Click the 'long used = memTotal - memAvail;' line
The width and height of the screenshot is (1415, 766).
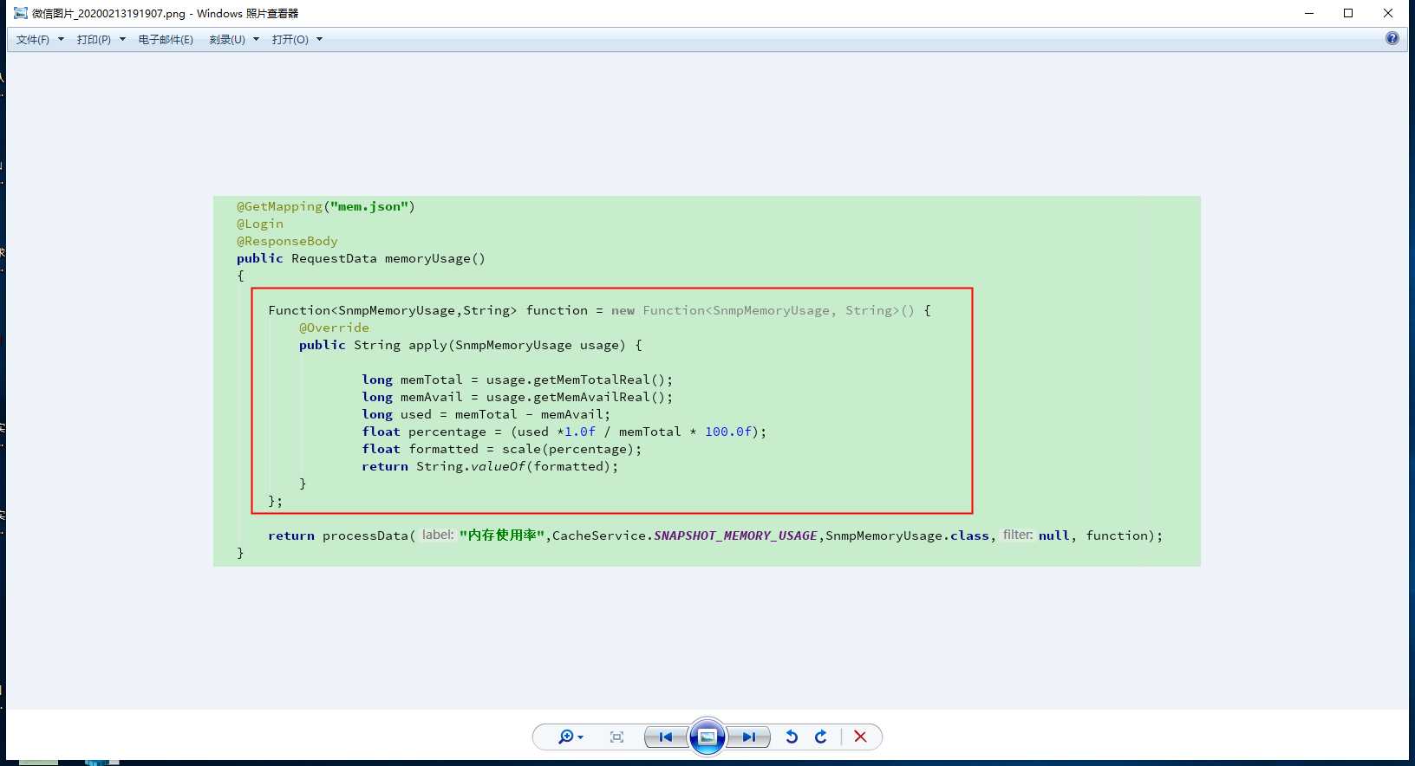(x=486, y=414)
